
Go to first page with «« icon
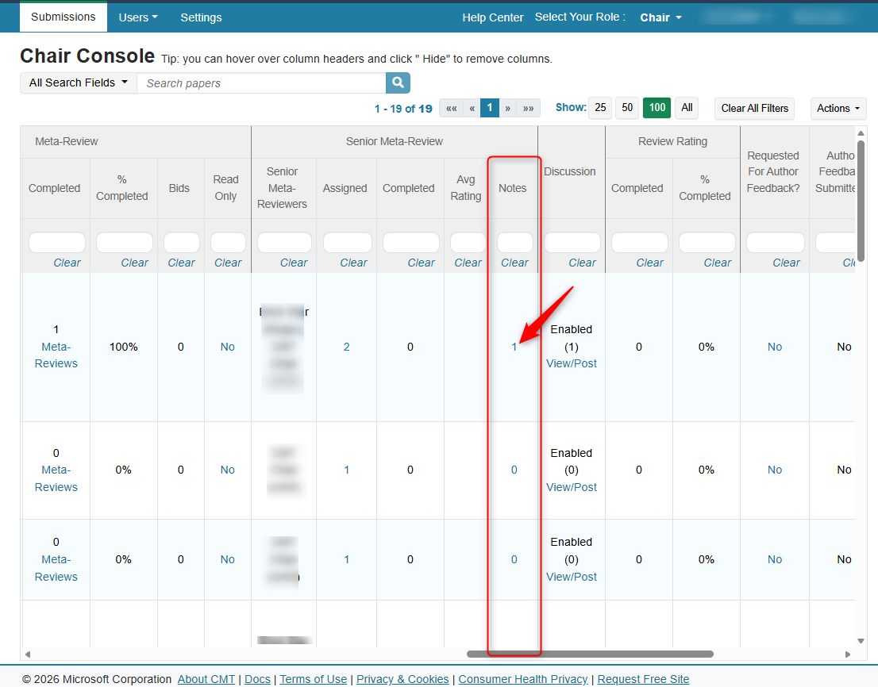tap(451, 108)
